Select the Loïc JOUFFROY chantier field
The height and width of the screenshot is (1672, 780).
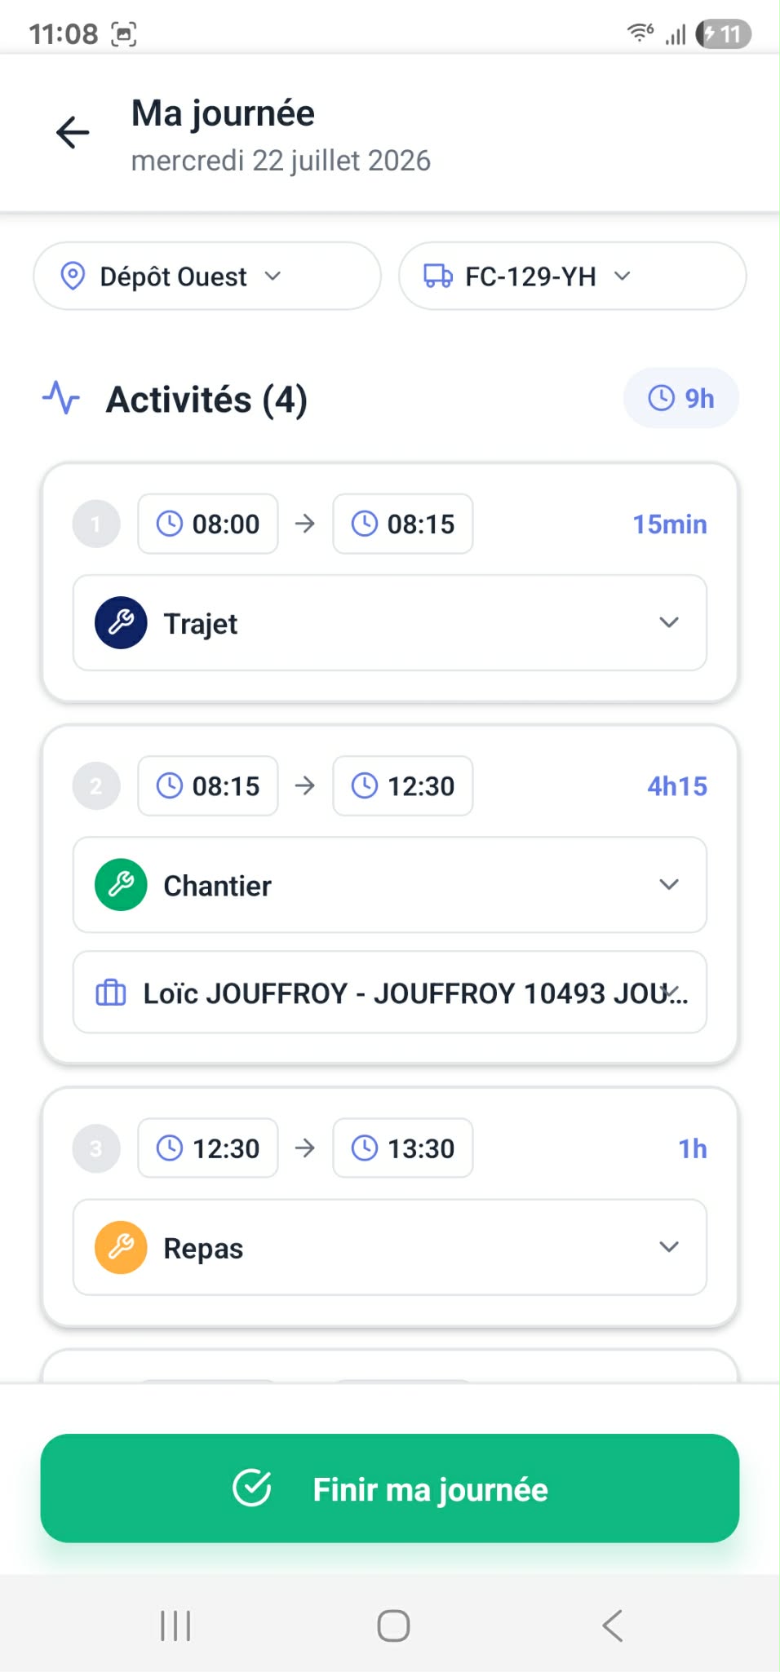click(x=390, y=993)
